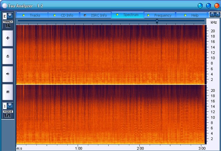
Task: Click the Tau Analyzer logo in title bar
Action: (x=5, y=6)
